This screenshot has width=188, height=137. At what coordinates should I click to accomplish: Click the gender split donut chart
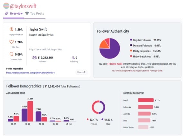pos(99,107)
